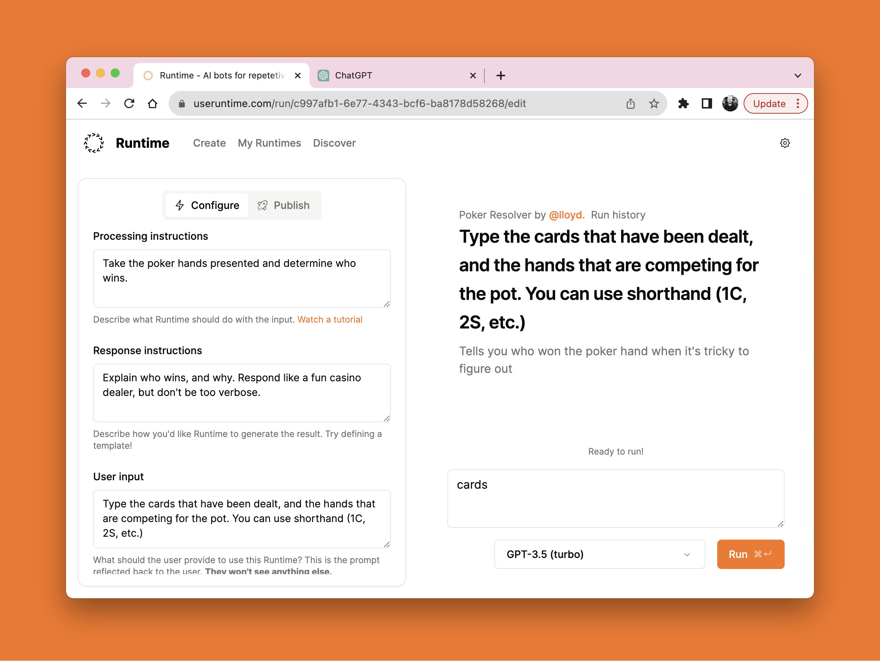
Task: Open the settings gear
Action: click(785, 143)
